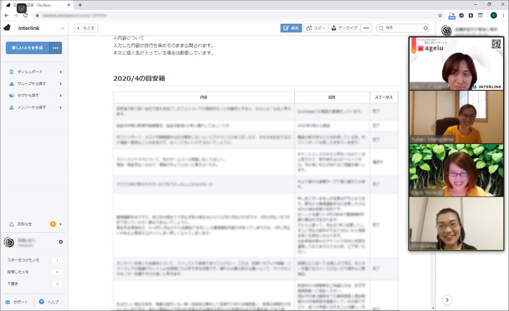Click the ヘルプ question mark icon
The width and height of the screenshot is (509, 311).
point(41,302)
